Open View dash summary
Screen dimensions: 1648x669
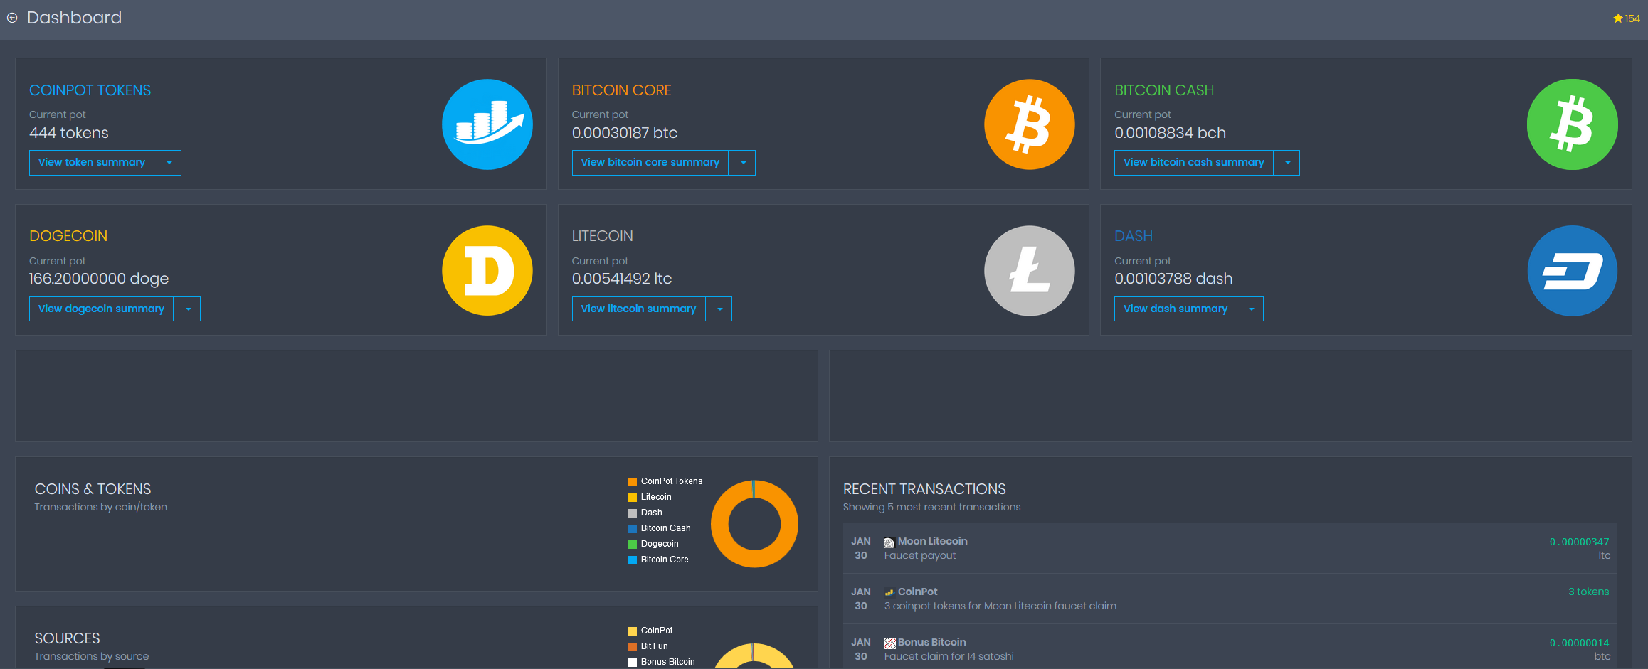(x=1176, y=309)
